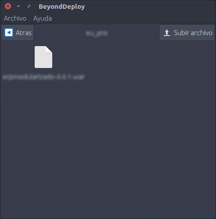Viewport: 216px width, 219px height.
Task: Close the BeyondDeploy window
Action: (8, 6)
